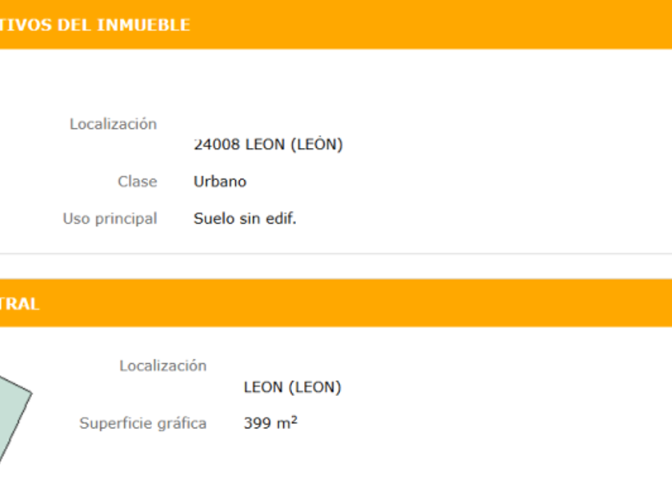Click the Localización label above Clase
The image size is (672, 504).
[x=113, y=124]
